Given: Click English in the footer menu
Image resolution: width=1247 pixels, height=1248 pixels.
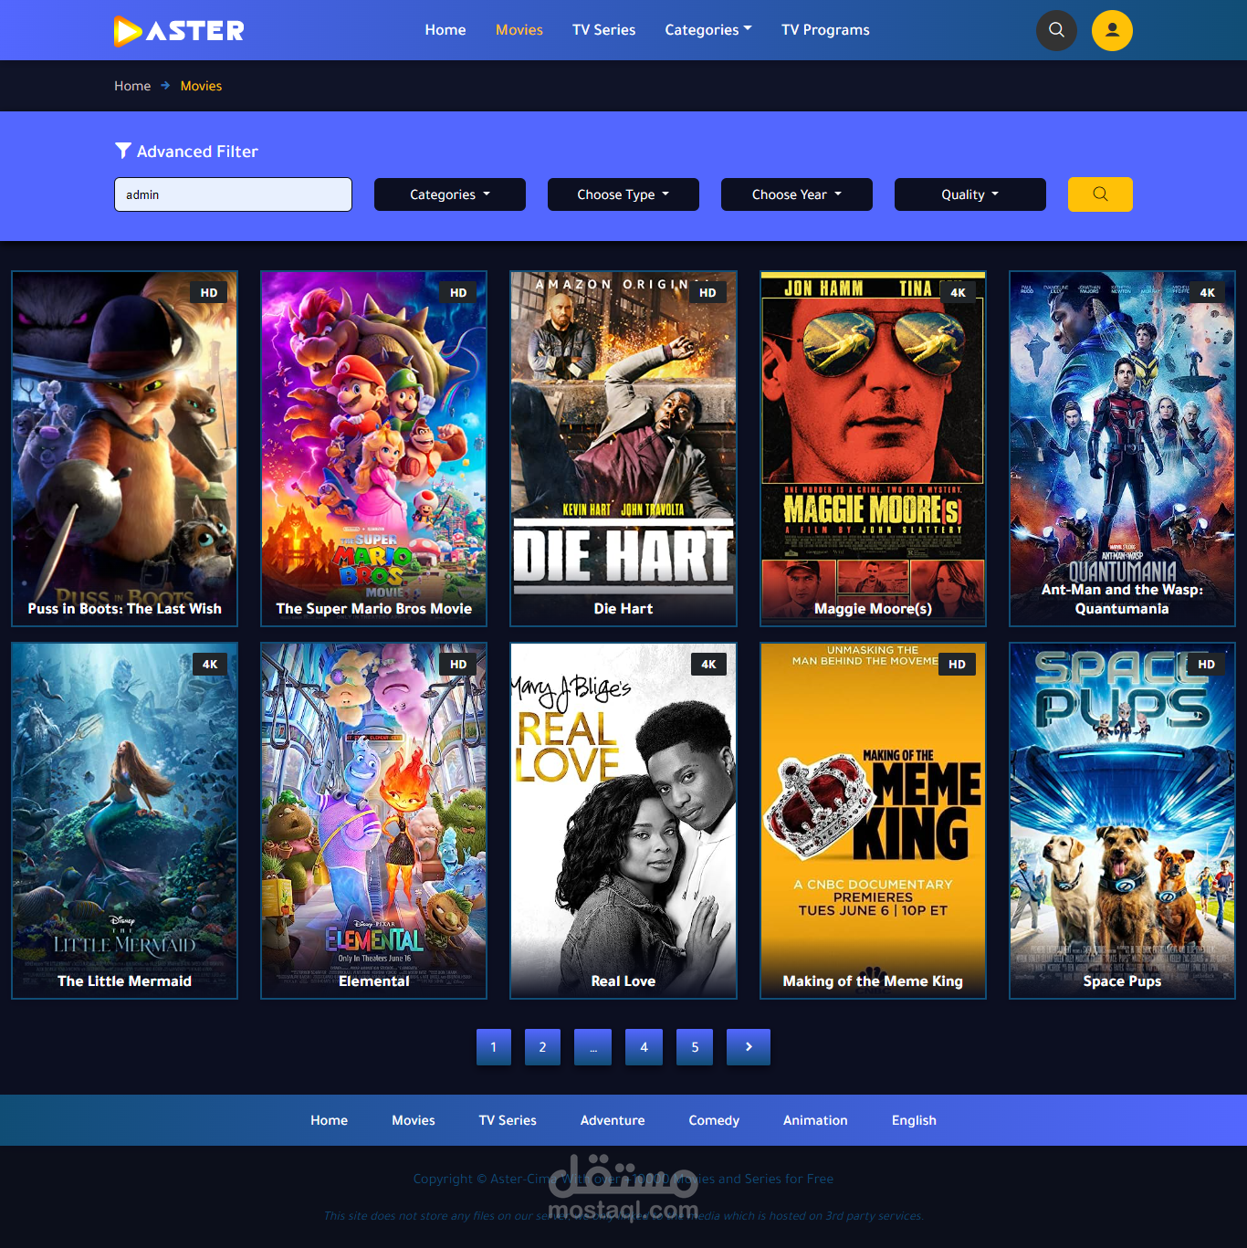Looking at the screenshot, I should click(x=914, y=1120).
